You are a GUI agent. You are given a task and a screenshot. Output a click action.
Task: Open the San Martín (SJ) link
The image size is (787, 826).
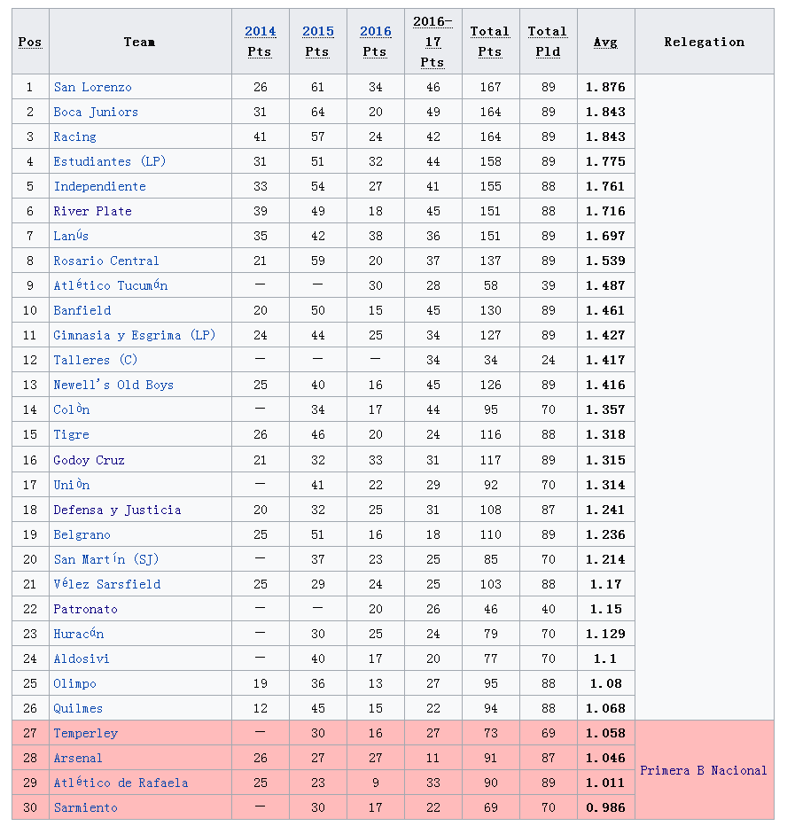pos(105,559)
